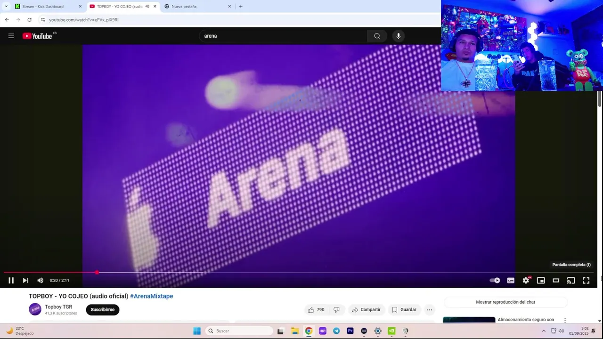Open the tab search dropdown arrow

coord(6,6)
